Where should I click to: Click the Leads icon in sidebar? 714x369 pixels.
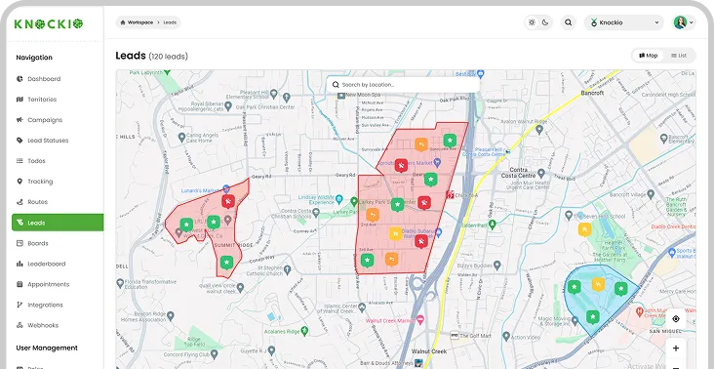[20, 223]
